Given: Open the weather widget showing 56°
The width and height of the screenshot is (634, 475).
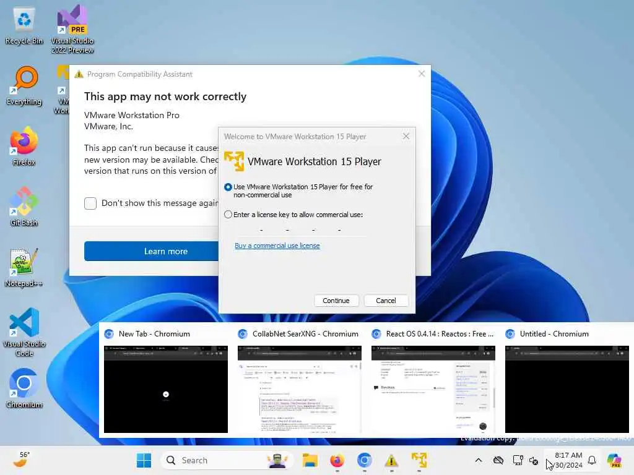Looking at the screenshot, I should (x=21, y=460).
